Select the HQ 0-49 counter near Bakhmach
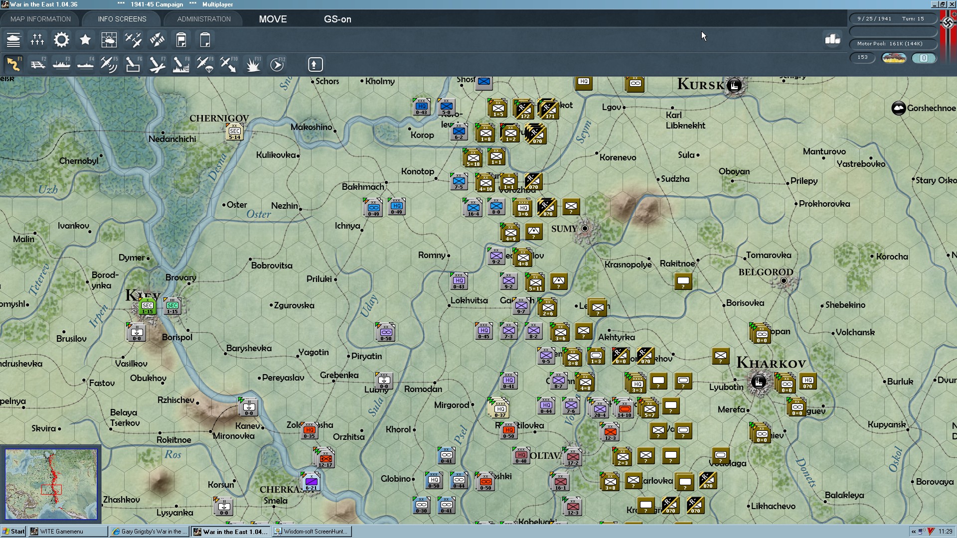Image resolution: width=957 pixels, height=538 pixels. pos(397,207)
